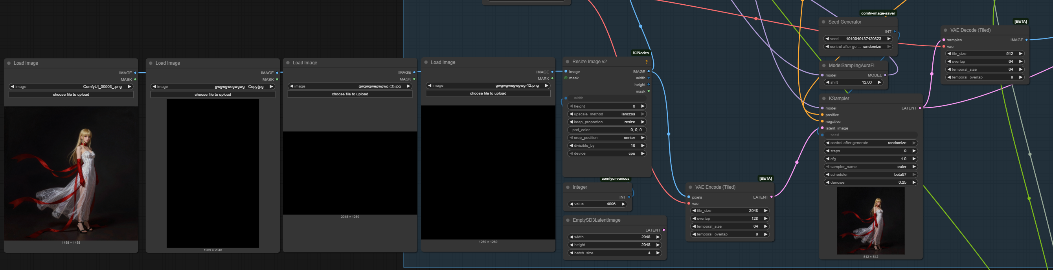Decrease batch_size with the left arrow
1053x270 pixels.
click(x=572, y=253)
